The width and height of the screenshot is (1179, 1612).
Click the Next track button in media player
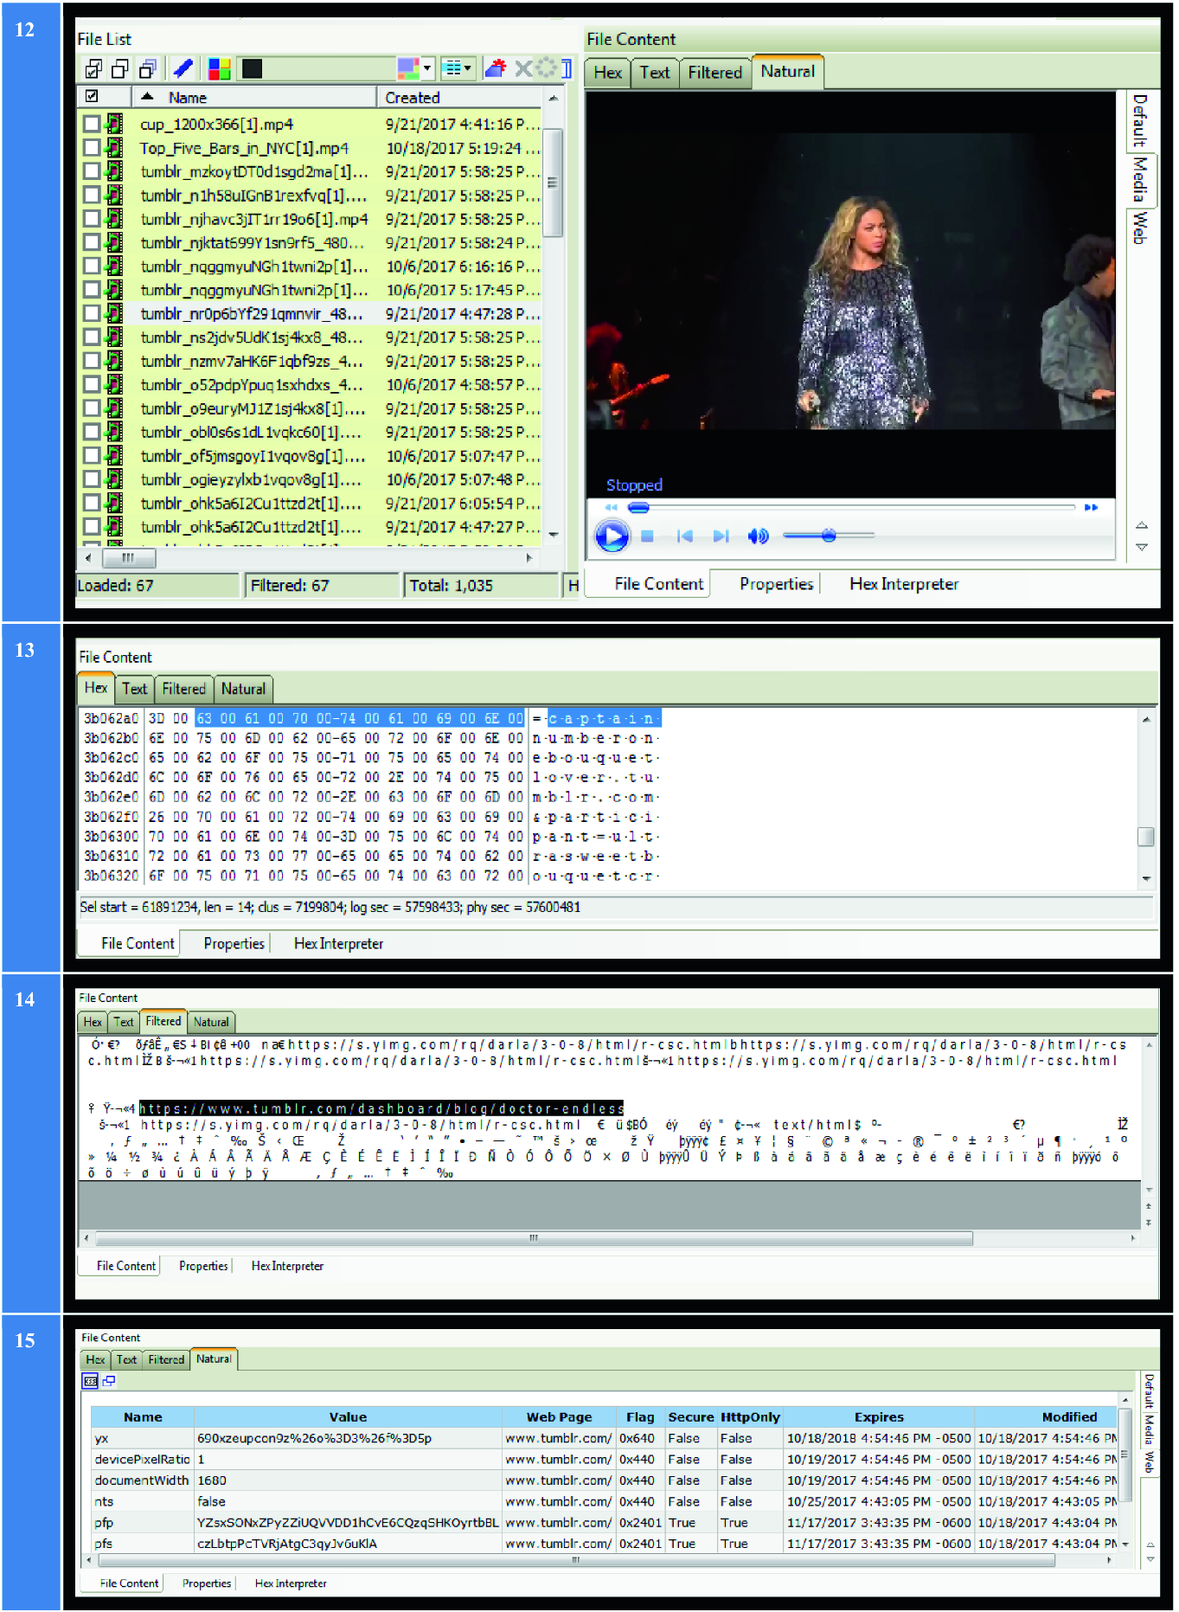(721, 536)
